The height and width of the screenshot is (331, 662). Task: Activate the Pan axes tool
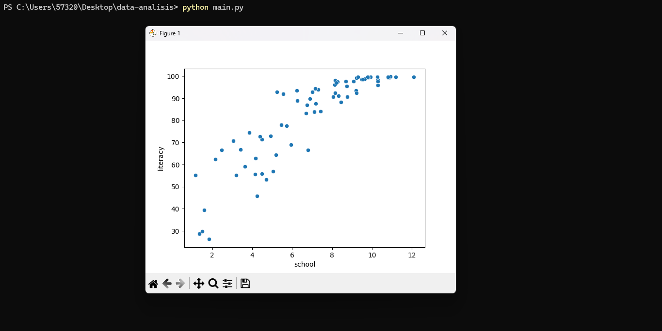pos(198,284)
